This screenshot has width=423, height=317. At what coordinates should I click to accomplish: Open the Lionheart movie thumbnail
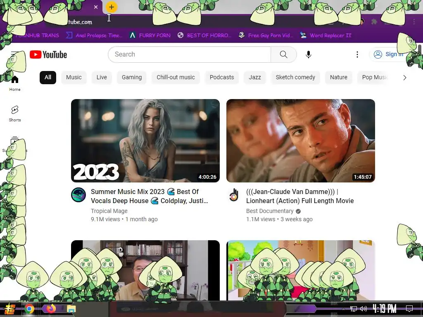click(301, 141)
